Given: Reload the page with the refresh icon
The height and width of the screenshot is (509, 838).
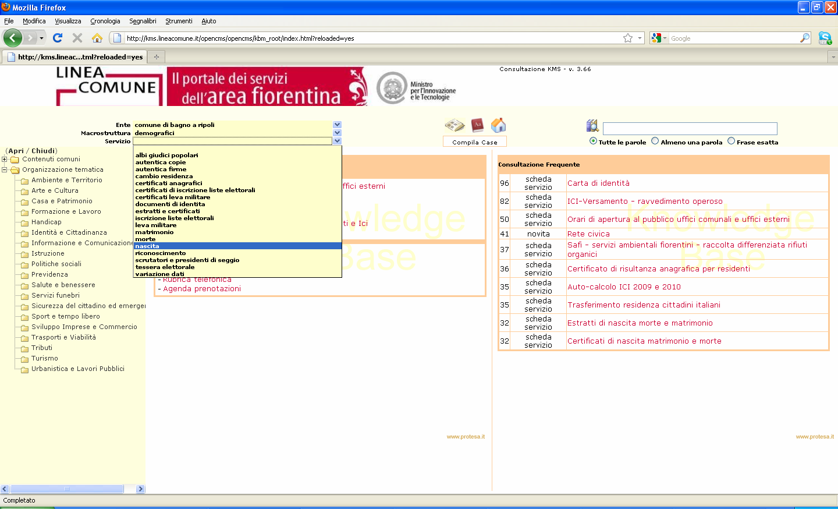Looking at the screenshot, I should coord(58,38).
